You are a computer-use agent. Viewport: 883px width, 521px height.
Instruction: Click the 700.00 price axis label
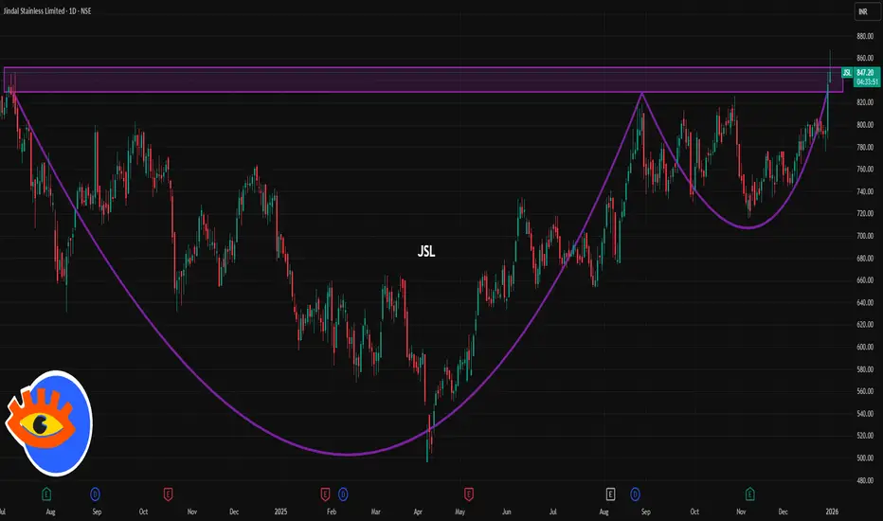click(x=865, y=236)
